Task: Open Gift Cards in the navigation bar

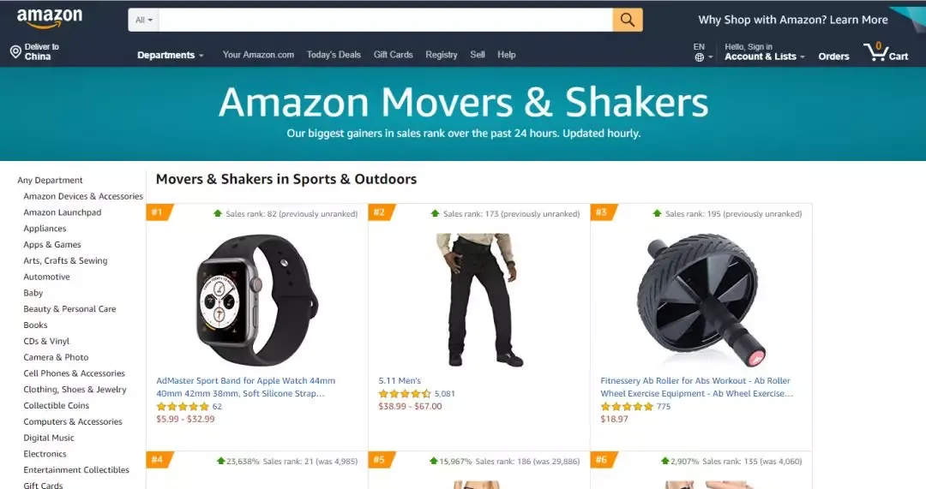Action: pos(394,54)
